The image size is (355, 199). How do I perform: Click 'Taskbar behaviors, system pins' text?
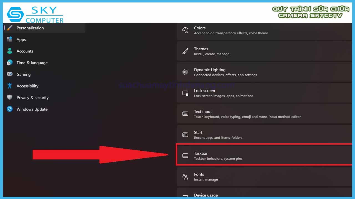(x=218, y=159)
